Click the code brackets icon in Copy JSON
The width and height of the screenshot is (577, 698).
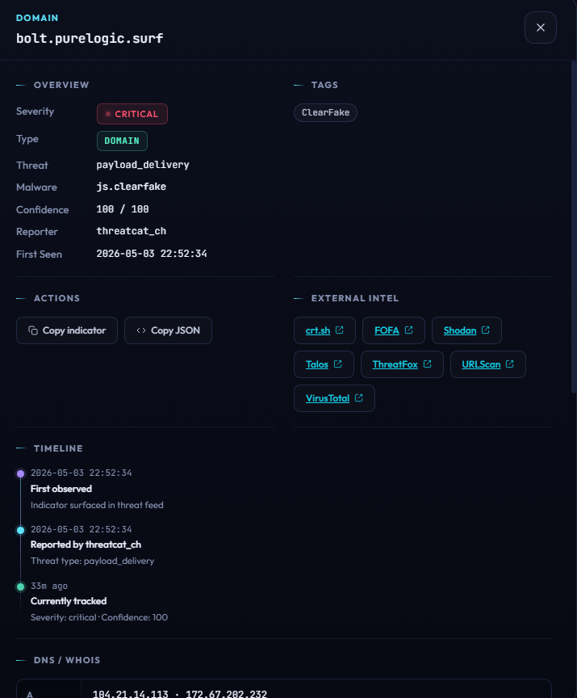(141, 330)
